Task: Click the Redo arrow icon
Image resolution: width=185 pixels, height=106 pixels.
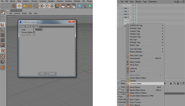Action: click(9, 6)
